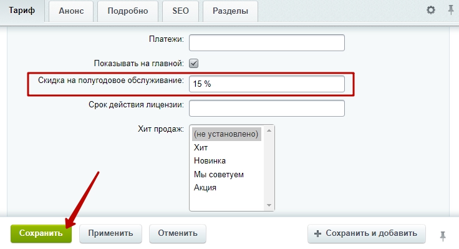
Task: Select Новинка option in list
Action: pyautogui.click(x=226, y=161)
